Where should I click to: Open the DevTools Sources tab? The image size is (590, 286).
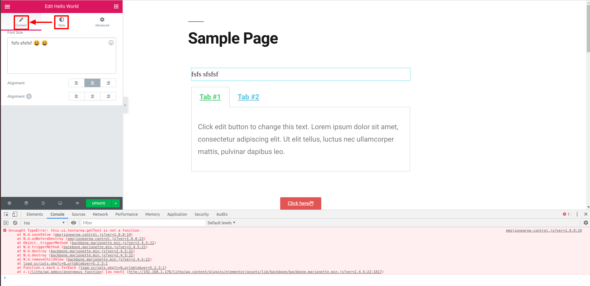point(78,214)
